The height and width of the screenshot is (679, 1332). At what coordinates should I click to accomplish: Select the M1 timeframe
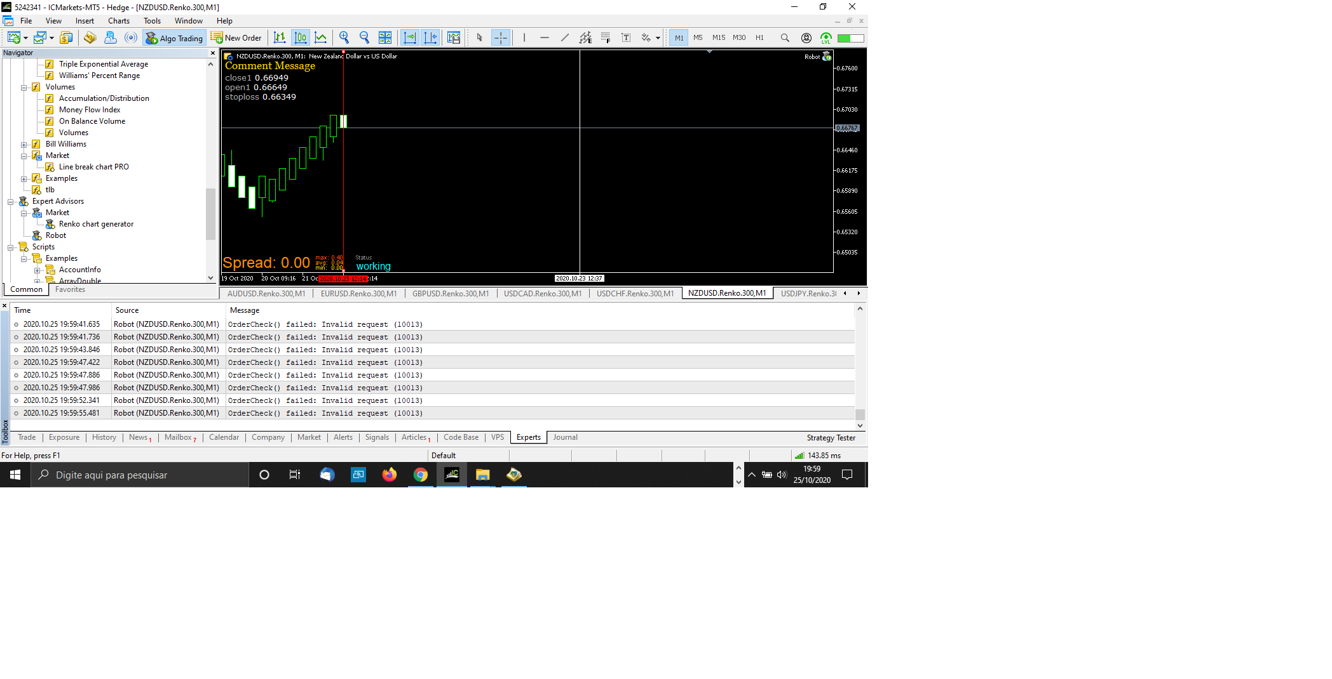click(679, 38)
